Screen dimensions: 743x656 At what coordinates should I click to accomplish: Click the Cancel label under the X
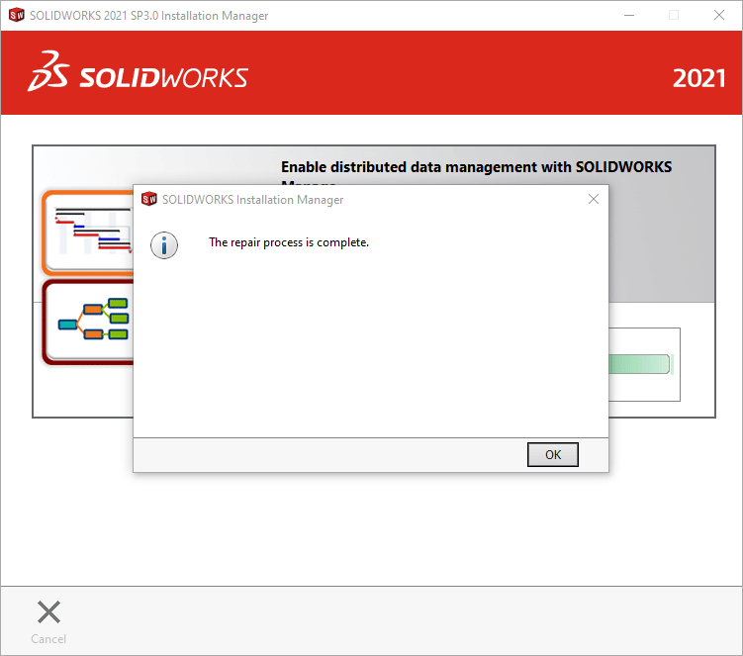point(48,639)
